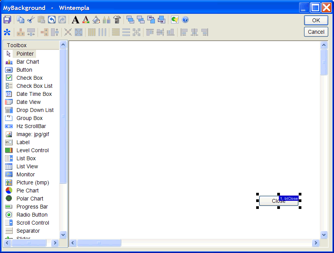The width and height of the screenshot is (334, 253).
Task: Click the canvas horizontal scroll right arrow
Action: click(x=316, y=243)
